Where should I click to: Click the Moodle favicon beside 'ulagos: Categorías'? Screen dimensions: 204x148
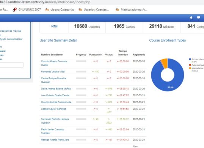coord(47,9)
